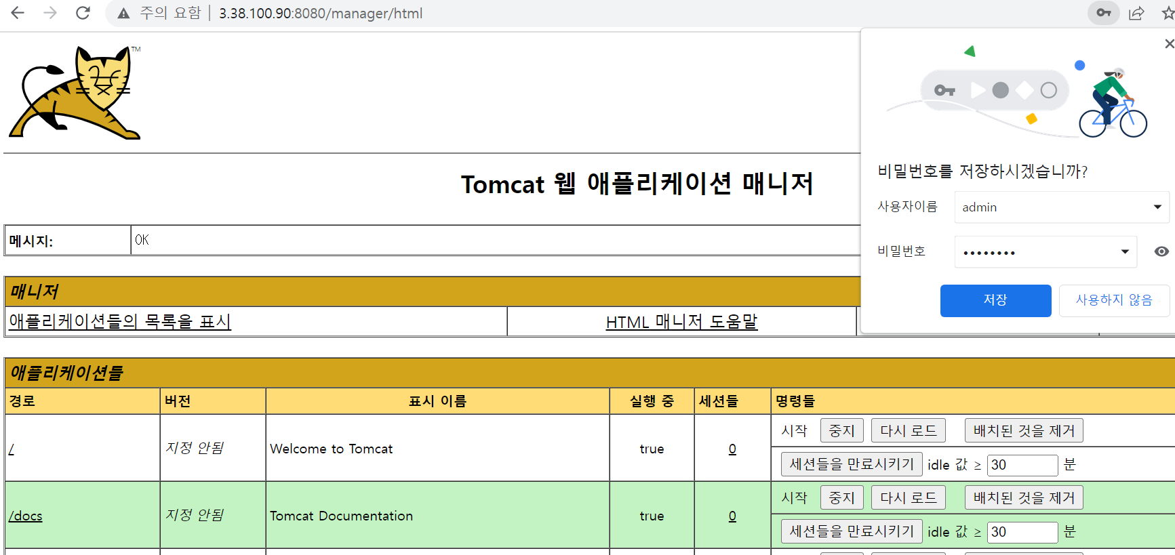This screenshot has height=555, width=1175.
Task: Click the Tomcat cat logo
Action: [75, 92]
